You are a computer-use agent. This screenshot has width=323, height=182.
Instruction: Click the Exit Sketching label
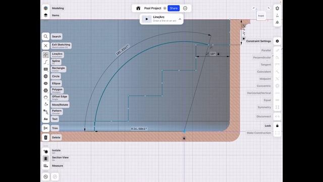click(x=61, y=45)
